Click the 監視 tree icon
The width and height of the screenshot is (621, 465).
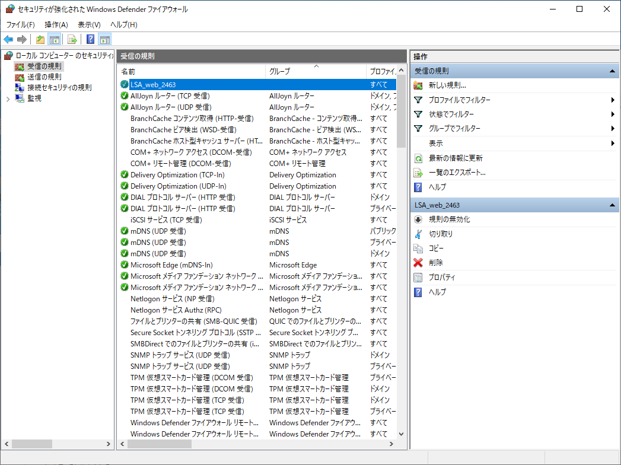pos(20,98)
